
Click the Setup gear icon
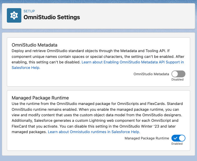tap(14, 16)
